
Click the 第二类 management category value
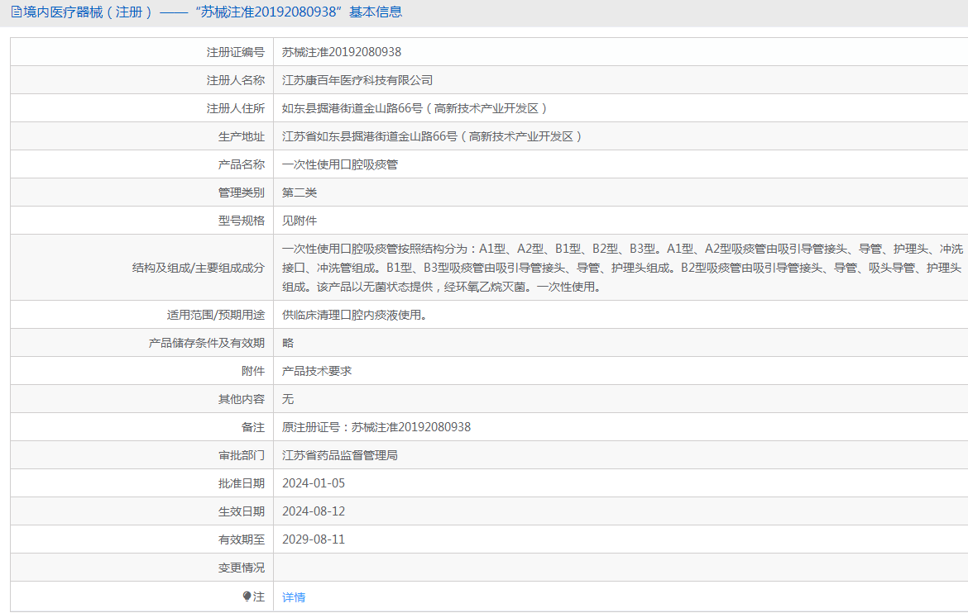pyautogui.click(x=300, y=192)
